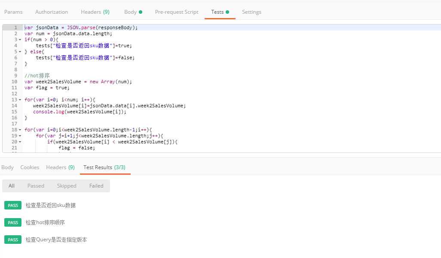This screenshot has height=258, width=441.
Task: Fold the outer for loop at line 18
Action: (x=20, y=130)
